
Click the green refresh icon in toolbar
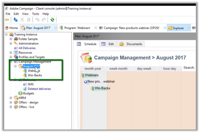pyautogui.click(x=53, y=20)
